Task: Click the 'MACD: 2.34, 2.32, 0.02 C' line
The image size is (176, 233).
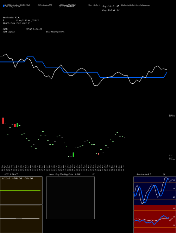Action: click(x=16, y=23)
